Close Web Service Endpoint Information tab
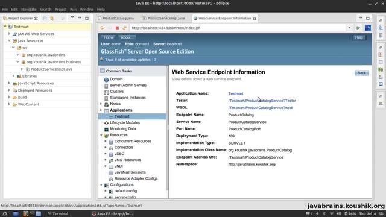 [255, 19]
